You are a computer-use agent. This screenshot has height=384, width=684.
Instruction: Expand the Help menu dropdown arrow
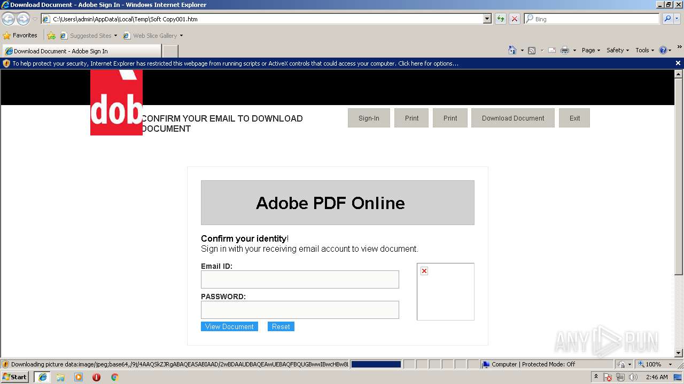click(670, 50)
